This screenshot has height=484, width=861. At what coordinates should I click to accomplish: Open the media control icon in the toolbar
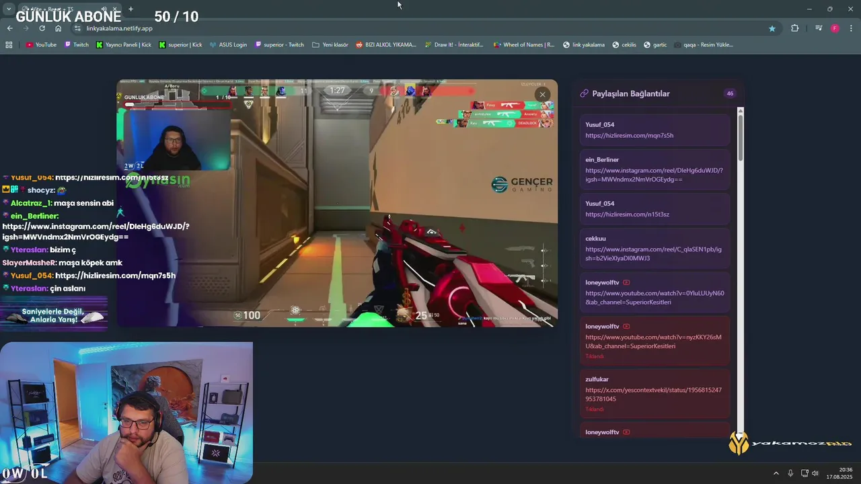point(819,28)
